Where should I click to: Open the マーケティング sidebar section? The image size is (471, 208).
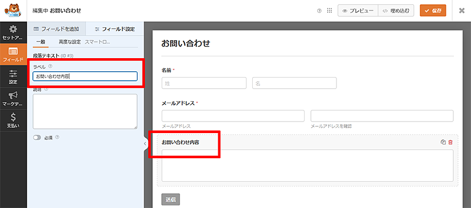click(x=13, y=98)
